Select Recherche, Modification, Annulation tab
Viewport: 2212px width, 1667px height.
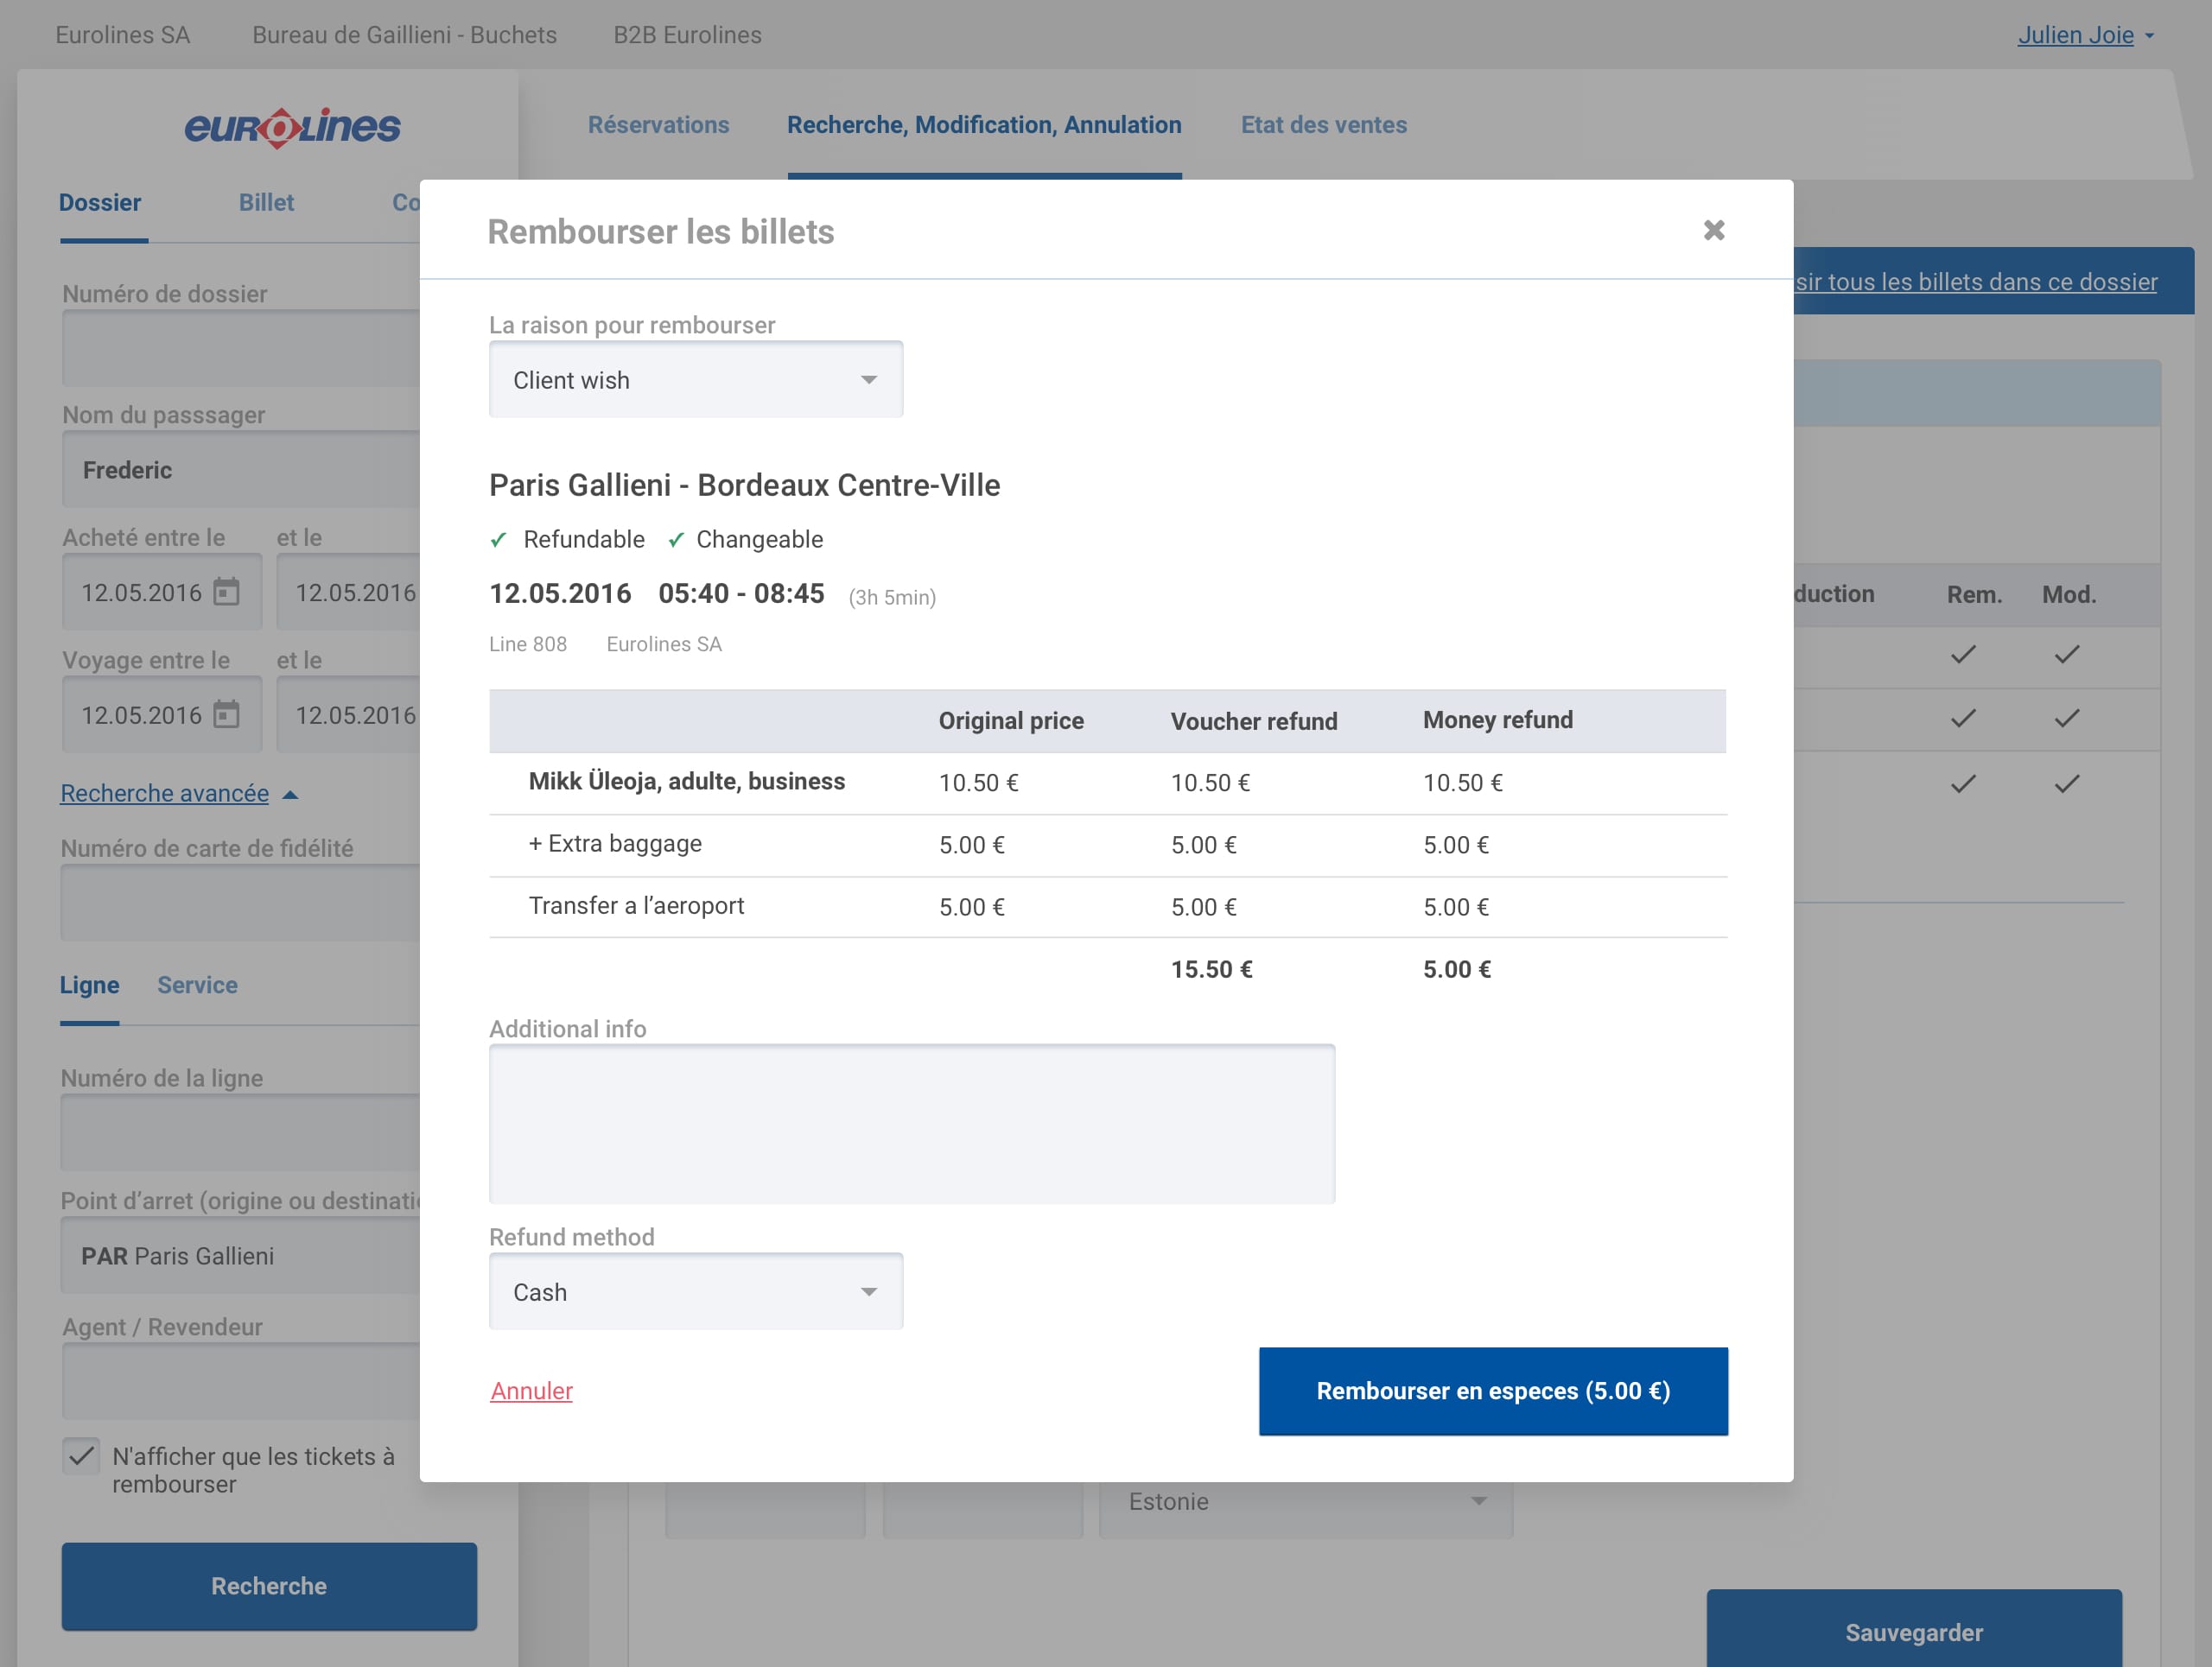984,125
